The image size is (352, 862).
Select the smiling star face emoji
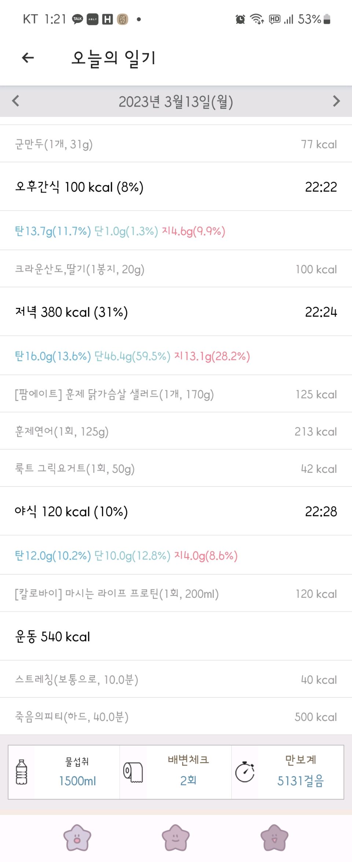[176, 838]
